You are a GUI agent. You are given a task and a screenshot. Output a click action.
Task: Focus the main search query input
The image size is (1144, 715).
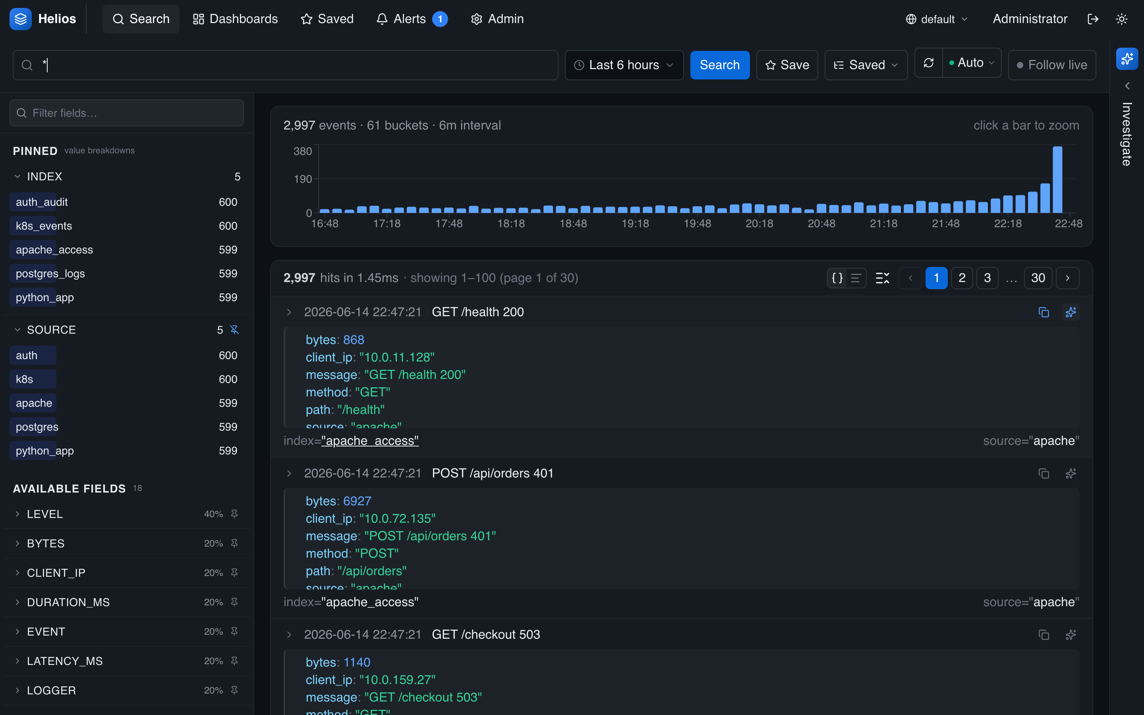(286, 65)
